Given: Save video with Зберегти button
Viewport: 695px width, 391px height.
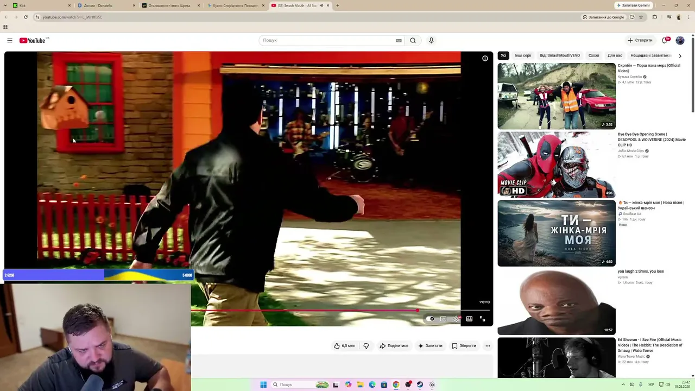Looking at the screenshot, I should pos(464,346).
